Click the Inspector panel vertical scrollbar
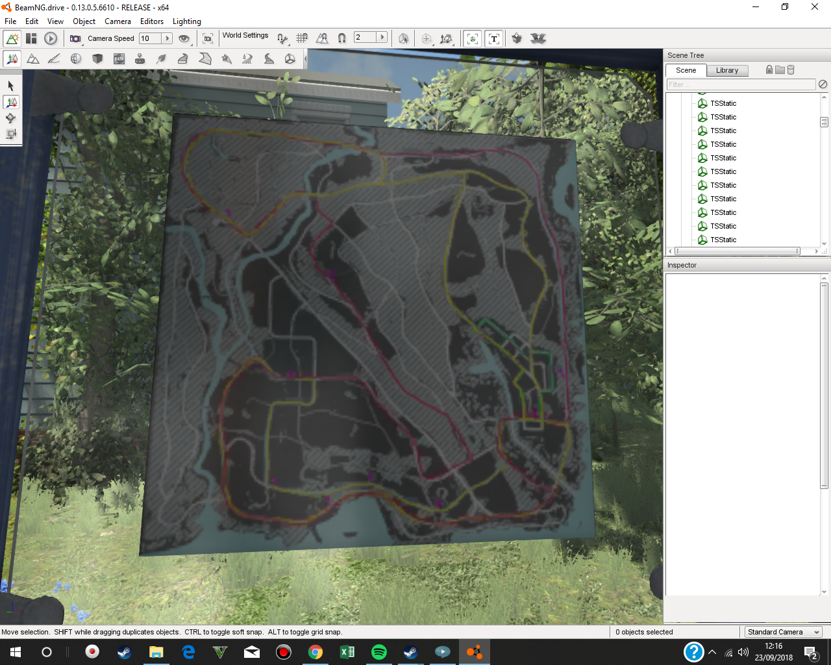Image resolution: width=831 pixels, height=665 pixels. click(824, 386)
